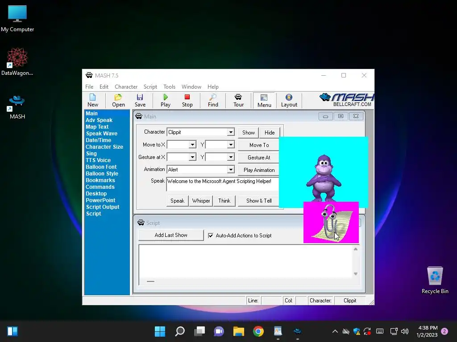457x342 pixels.
Task: Click the Gesture At button
Action: tap(259, 157)
